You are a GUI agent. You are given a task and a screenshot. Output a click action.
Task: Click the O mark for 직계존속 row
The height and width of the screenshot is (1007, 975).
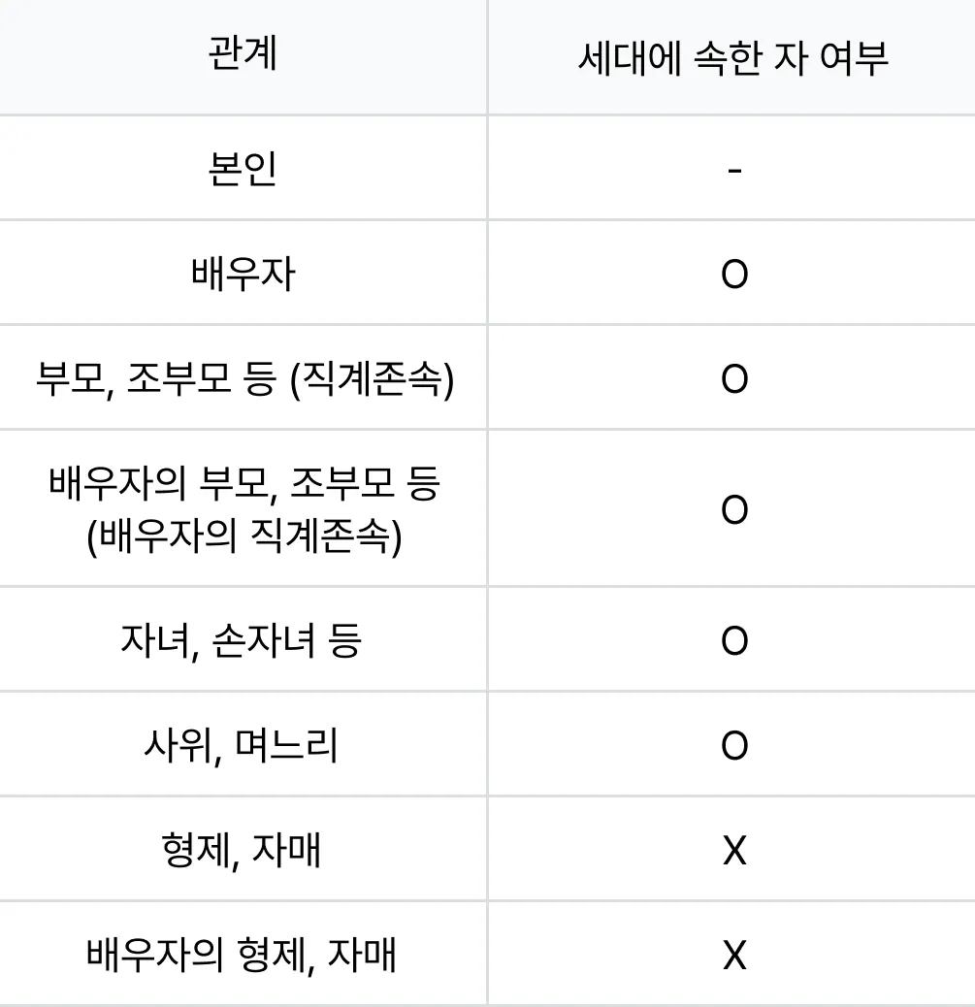click(734, 379)
